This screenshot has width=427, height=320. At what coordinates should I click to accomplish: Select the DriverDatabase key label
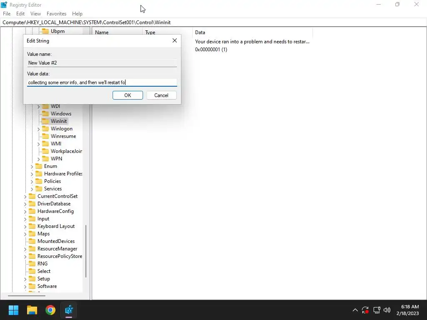[54, 203]
